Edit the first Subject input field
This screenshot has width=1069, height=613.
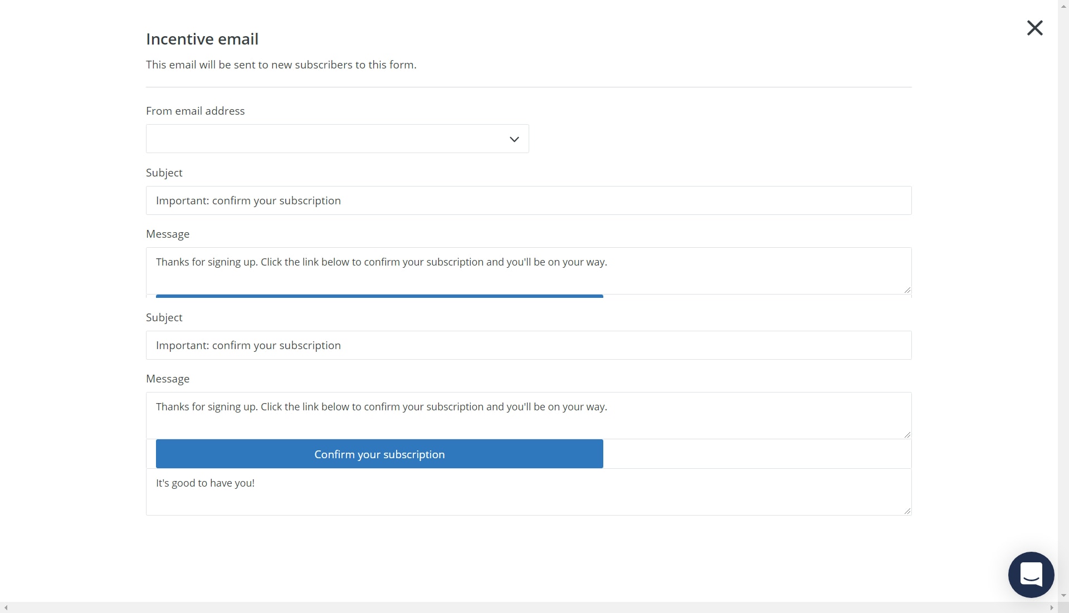click(x=528, y=200)
